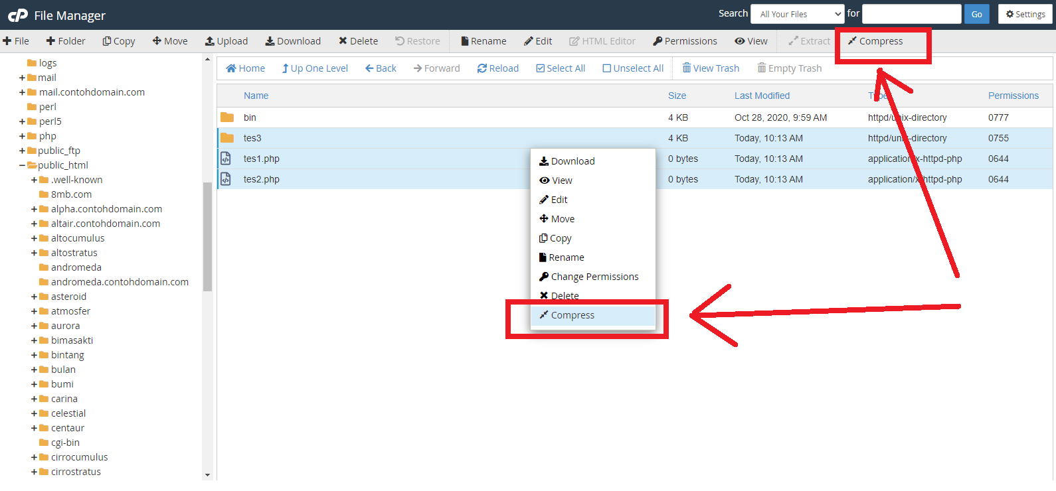Select Change Permissions in the context menu
The image size is (1056, 491).
(x=594, y=277)
